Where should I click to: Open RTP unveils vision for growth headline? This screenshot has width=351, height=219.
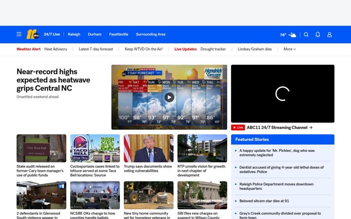pyautogui.click(x=201, y=171)
